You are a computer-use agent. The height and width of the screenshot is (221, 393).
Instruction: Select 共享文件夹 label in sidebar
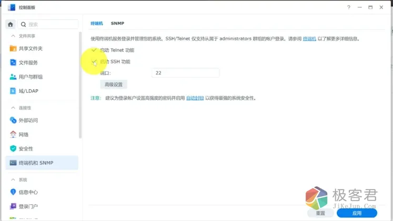[x=31, y=48]
